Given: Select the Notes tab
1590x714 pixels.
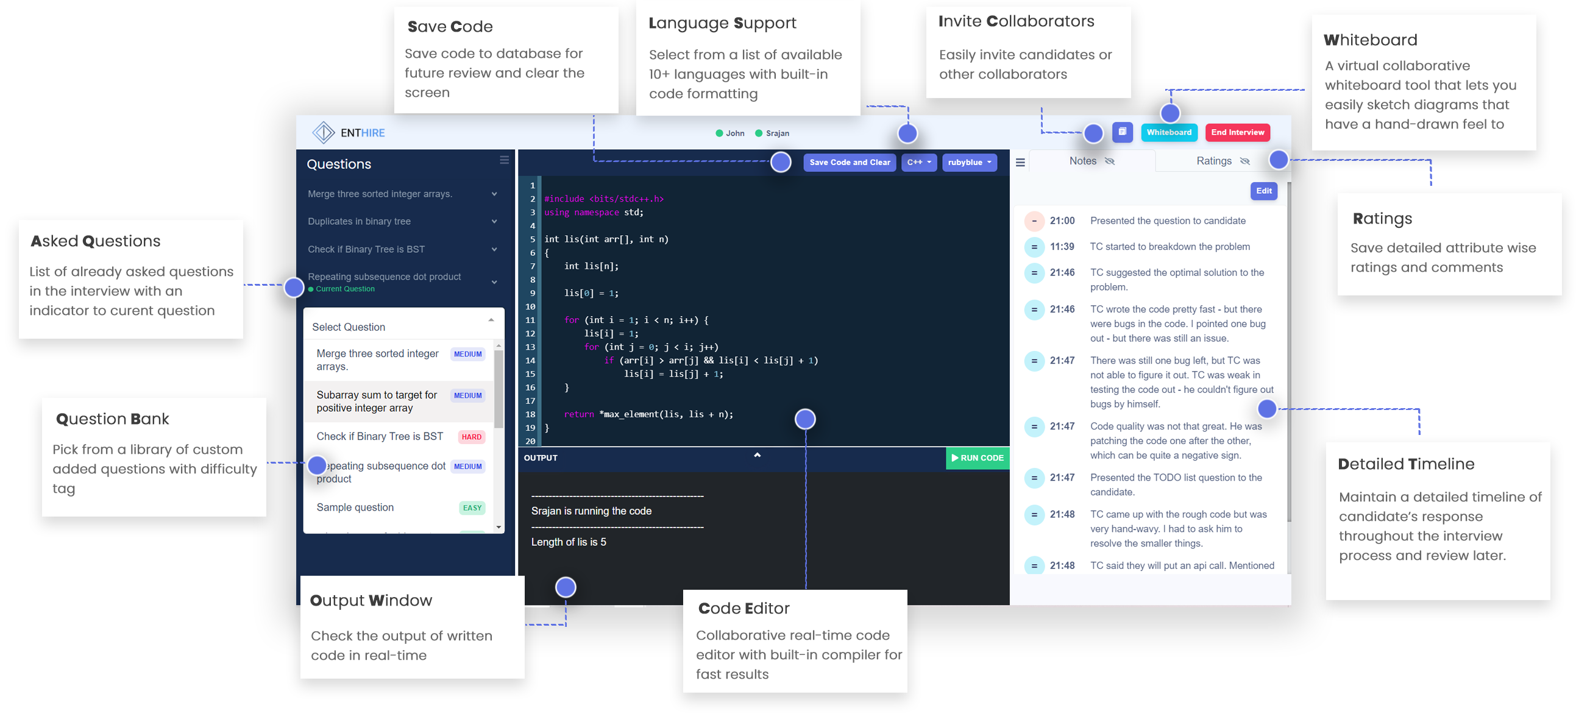Looking at the screenshot, I should point(1083,160).
